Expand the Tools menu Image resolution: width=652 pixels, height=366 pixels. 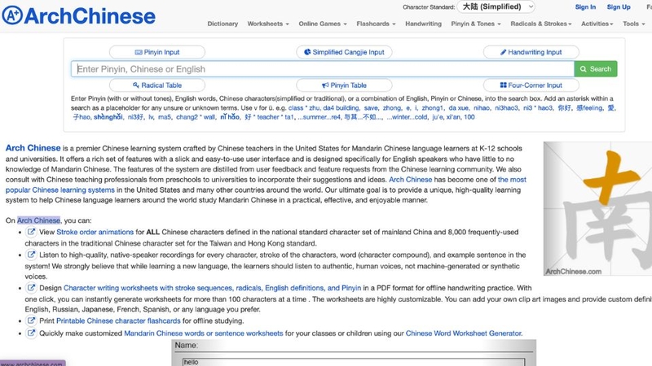(x=634, y=24)
